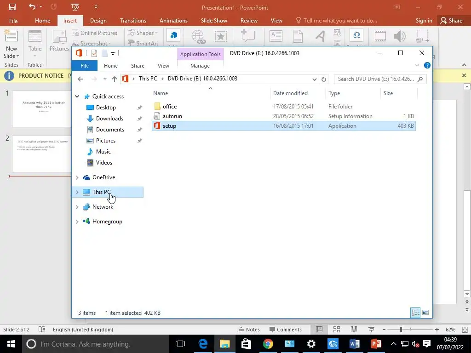Open the Transitions ribbon tab
The height and width of the screenshot is (353, 471).
pos(133,21)
